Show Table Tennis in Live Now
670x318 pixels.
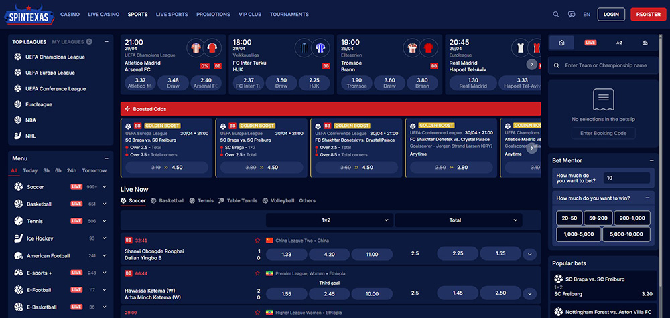238,200
